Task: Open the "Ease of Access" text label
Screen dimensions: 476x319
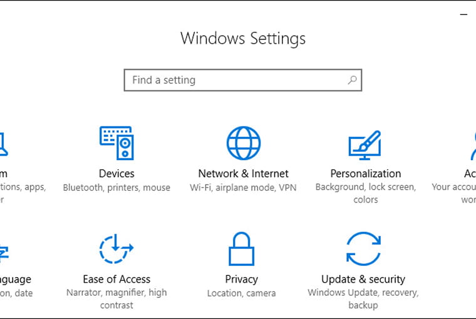Action: tap(116, 279)
